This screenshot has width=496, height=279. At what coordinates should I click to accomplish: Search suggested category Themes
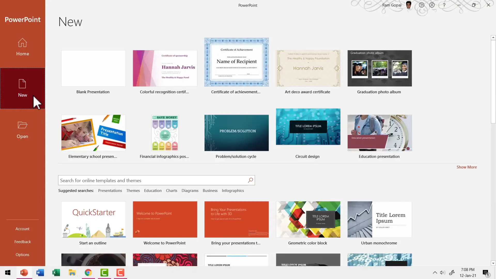pos(133,191)
